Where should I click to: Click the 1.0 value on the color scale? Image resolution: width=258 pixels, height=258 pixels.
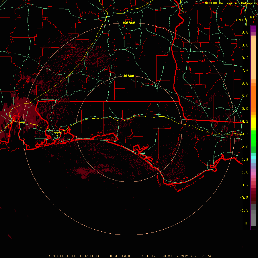tap(245, 172)
